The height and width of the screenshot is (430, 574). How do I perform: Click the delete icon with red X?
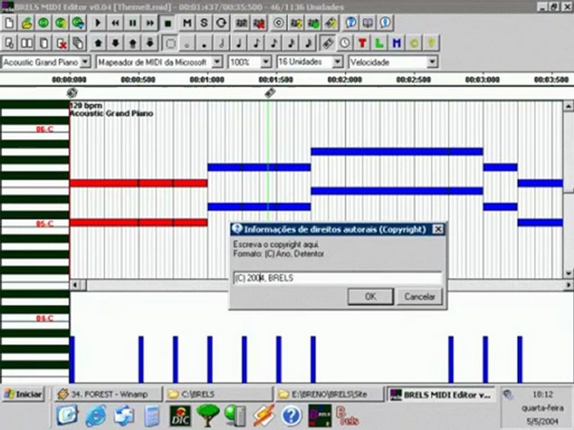click(61, 43)
